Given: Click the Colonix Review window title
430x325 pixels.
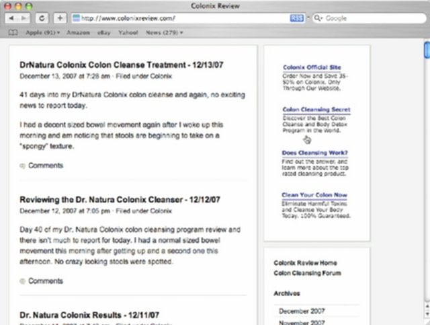Looking at the screenshot, I should tap(215, 6).
